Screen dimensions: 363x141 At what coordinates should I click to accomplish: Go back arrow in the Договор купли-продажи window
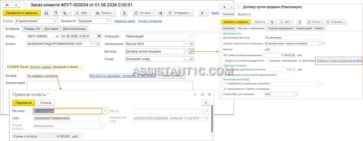(x=224, y=7)
